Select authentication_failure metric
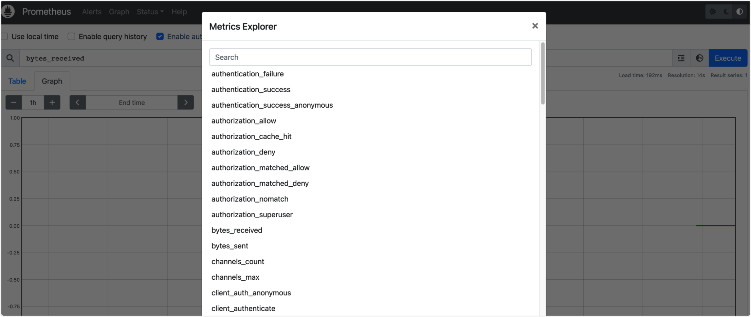The height and width of the screenshot is (317, 751). (248, 74)
